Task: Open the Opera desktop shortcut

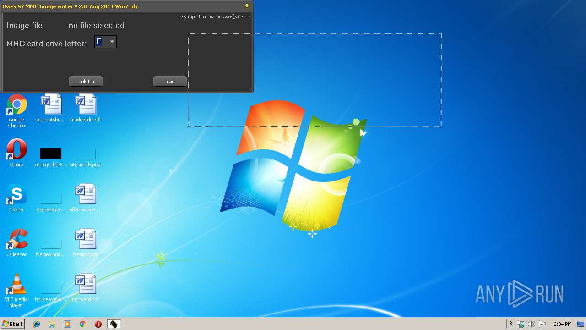Action: coord(16,153)
